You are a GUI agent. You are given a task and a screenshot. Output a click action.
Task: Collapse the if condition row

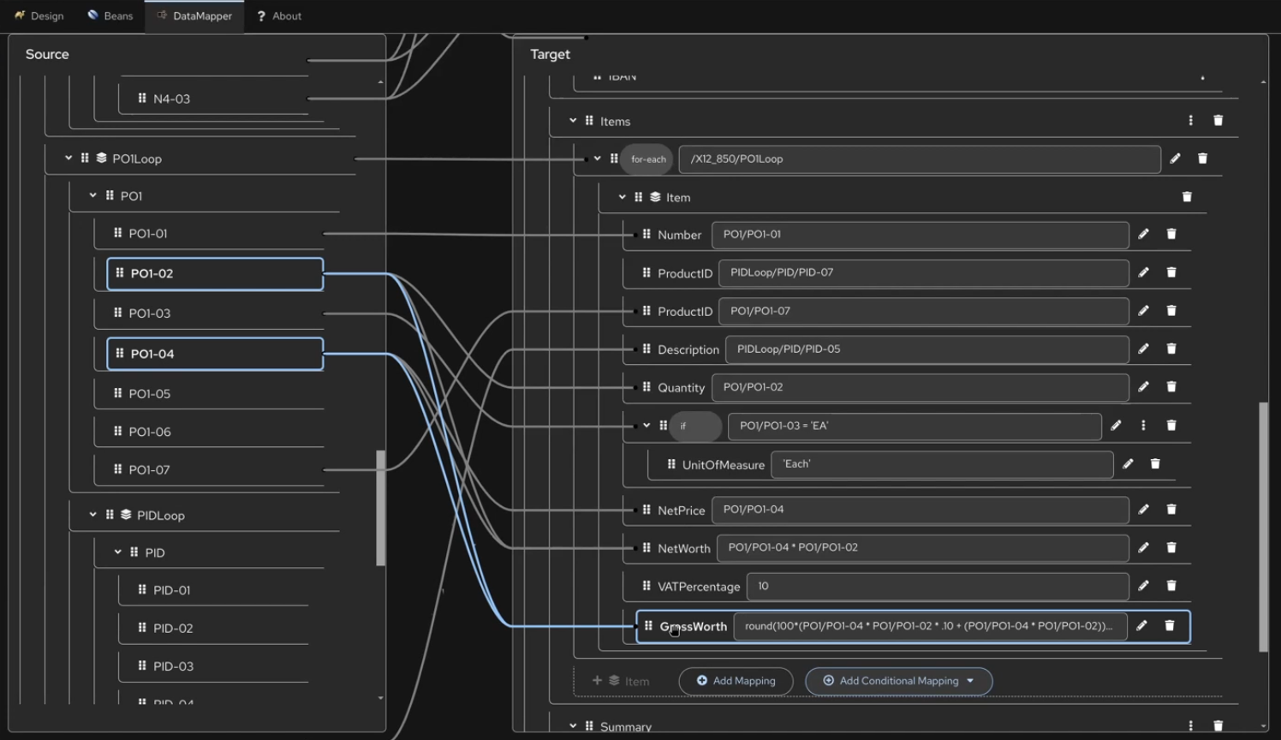[646, 425]
